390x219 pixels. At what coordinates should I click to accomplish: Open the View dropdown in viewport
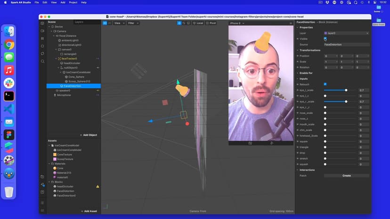pos(119,23)
